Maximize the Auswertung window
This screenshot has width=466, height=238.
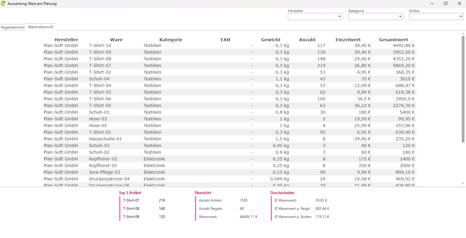coord(446,4)
